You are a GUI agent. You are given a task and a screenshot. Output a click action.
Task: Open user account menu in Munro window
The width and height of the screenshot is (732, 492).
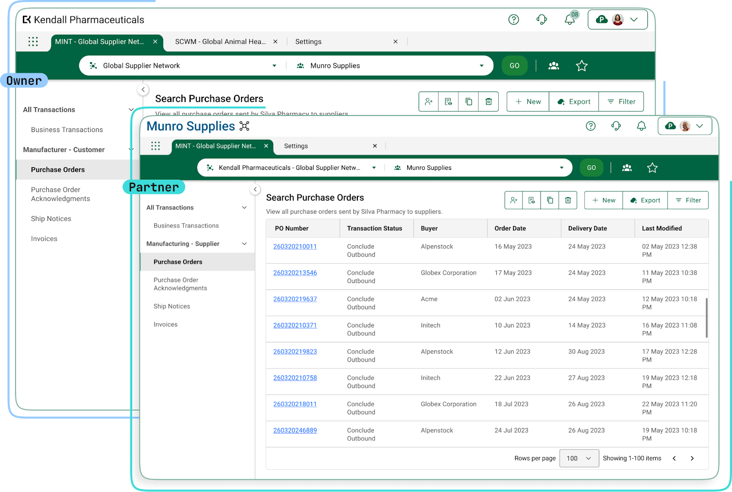685,126
